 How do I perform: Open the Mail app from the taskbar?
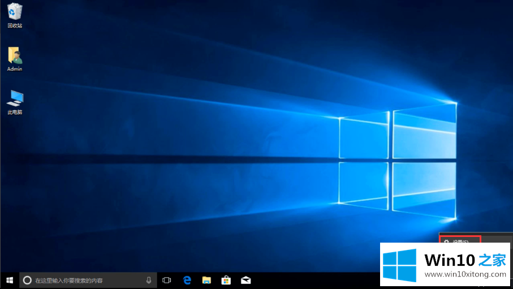tap(245, 281)
